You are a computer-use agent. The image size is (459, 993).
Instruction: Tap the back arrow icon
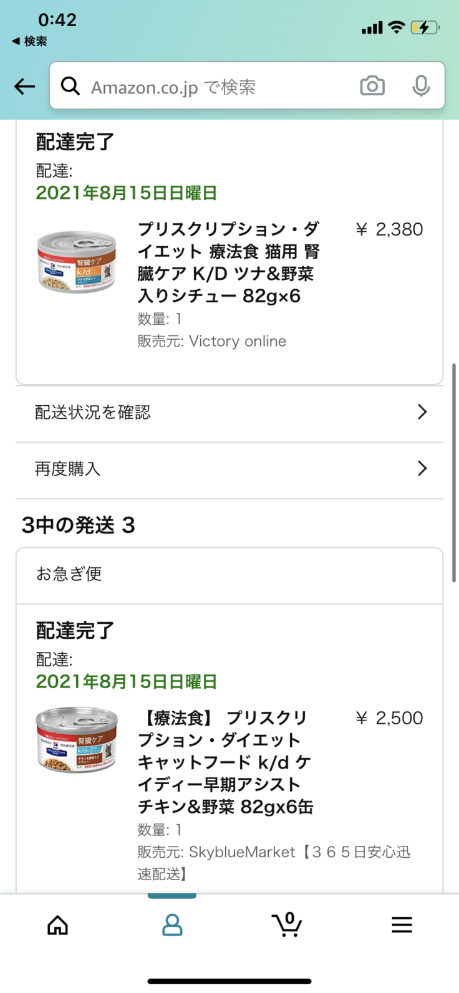tap(25, 87)
